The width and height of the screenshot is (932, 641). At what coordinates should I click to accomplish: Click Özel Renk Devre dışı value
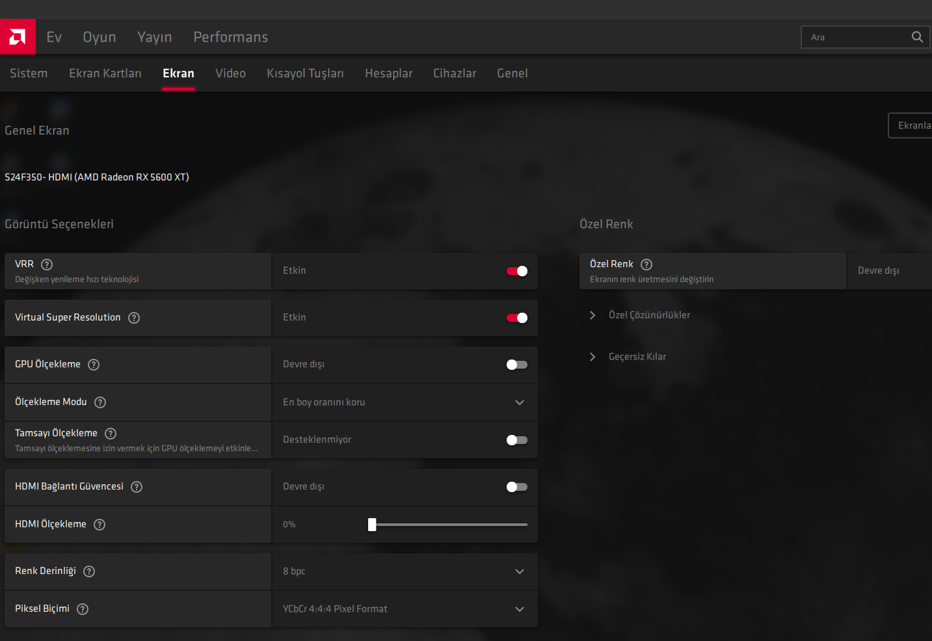[x=879, y=271]
